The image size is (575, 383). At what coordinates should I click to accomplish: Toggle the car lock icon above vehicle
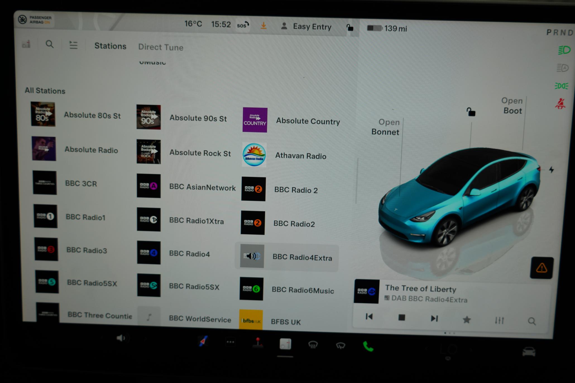pos(471,112)
